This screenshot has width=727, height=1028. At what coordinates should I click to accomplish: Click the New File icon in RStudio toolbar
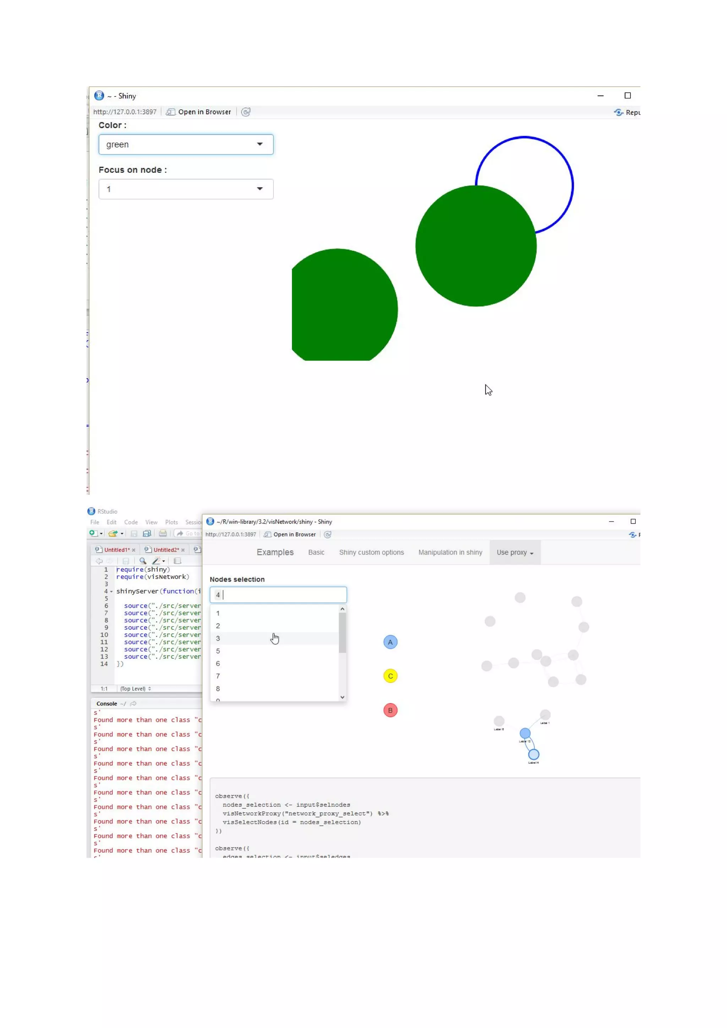[93, 533]
